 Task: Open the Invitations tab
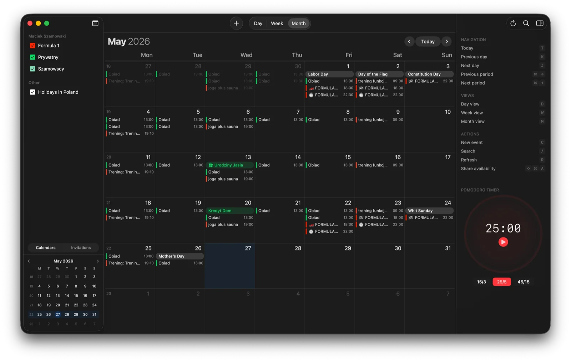tap(81, 247)
